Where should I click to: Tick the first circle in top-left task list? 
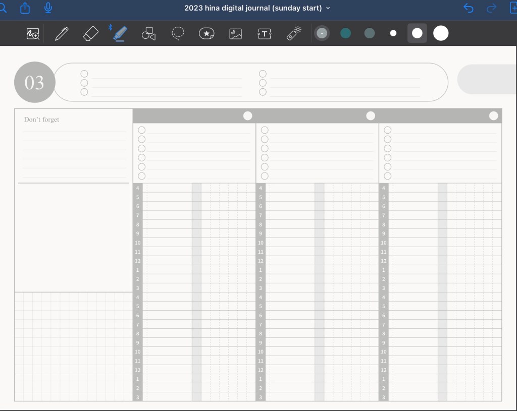tap(84, 74)
